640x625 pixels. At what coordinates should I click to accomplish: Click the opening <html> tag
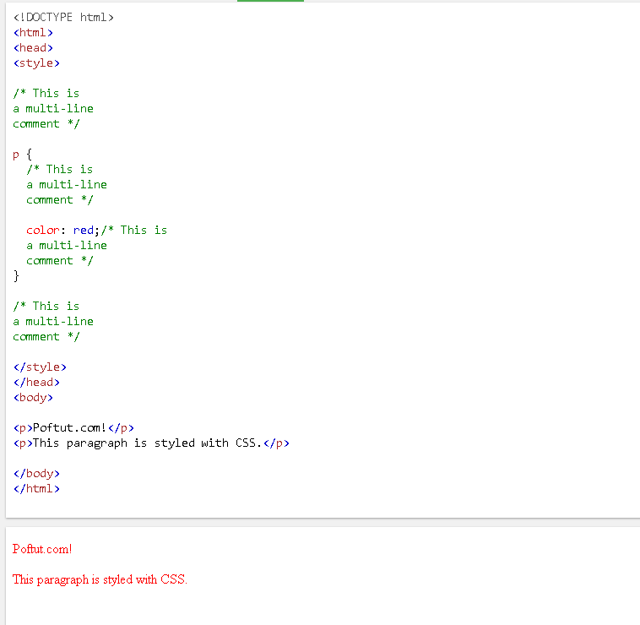point(33,32)
